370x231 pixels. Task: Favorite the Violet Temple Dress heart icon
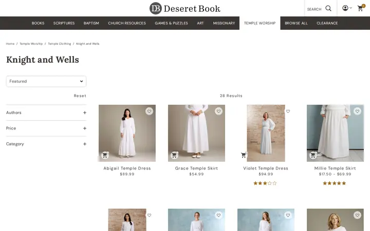tap(288, 111)
